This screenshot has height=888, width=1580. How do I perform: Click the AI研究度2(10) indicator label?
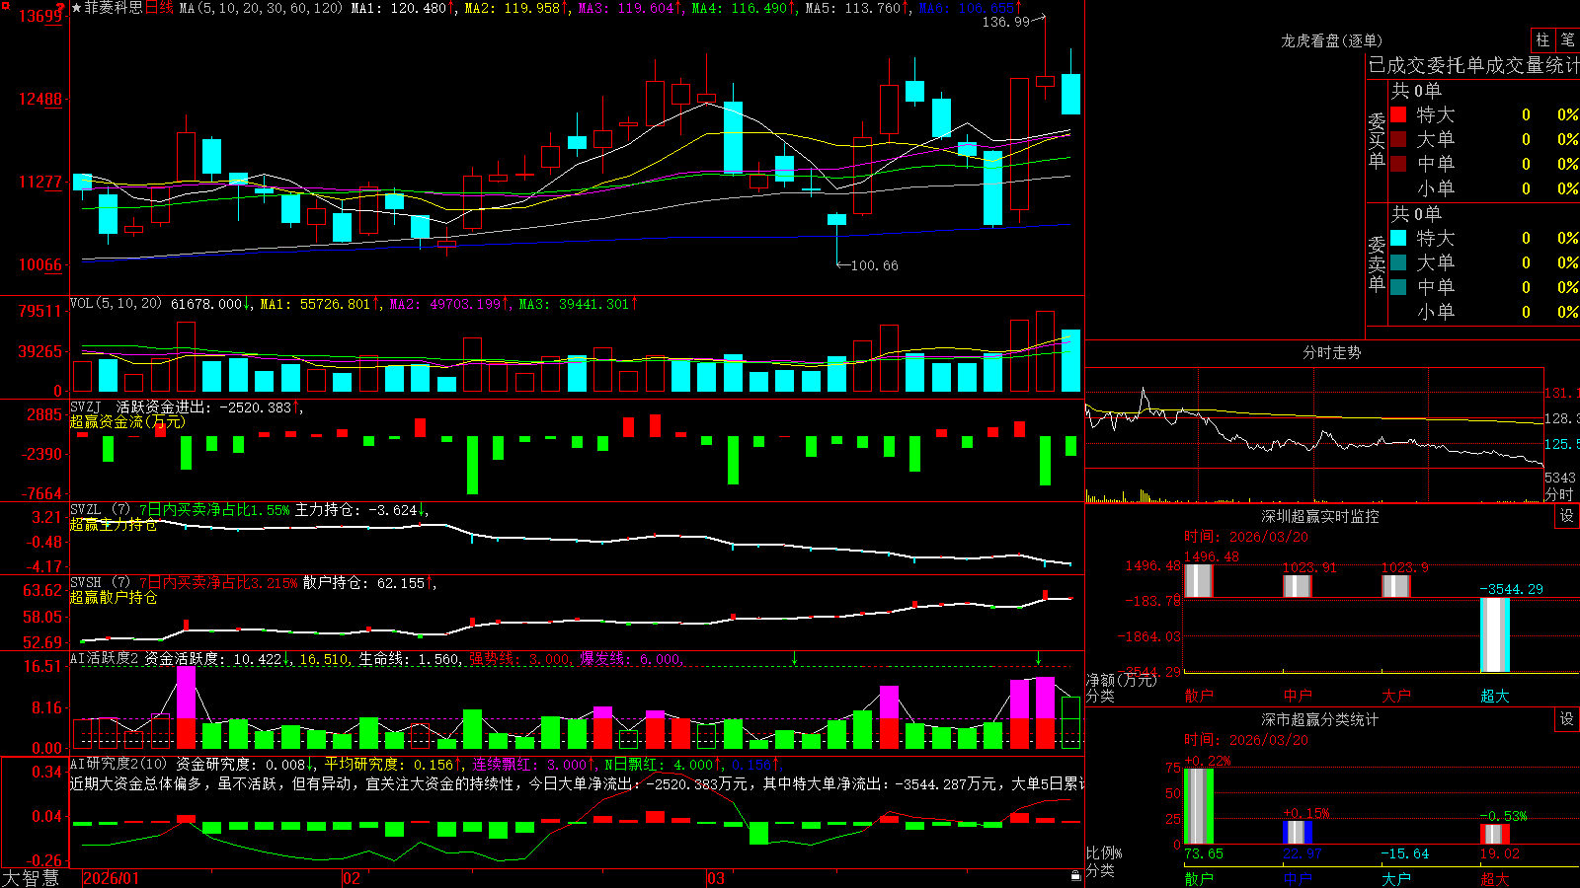click(x=119, y=764)
